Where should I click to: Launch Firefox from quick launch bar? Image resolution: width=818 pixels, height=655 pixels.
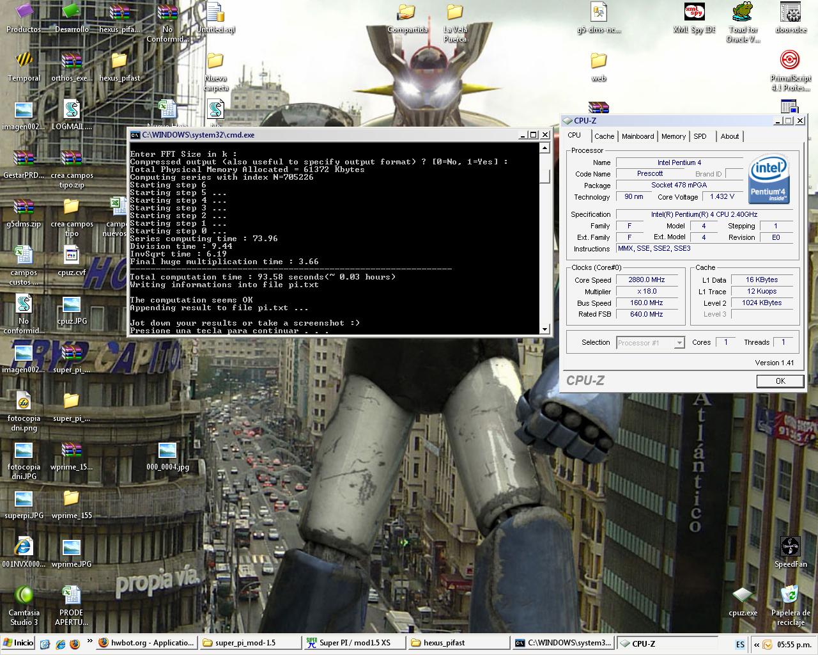pyautogui.click(x=74, y=643)
